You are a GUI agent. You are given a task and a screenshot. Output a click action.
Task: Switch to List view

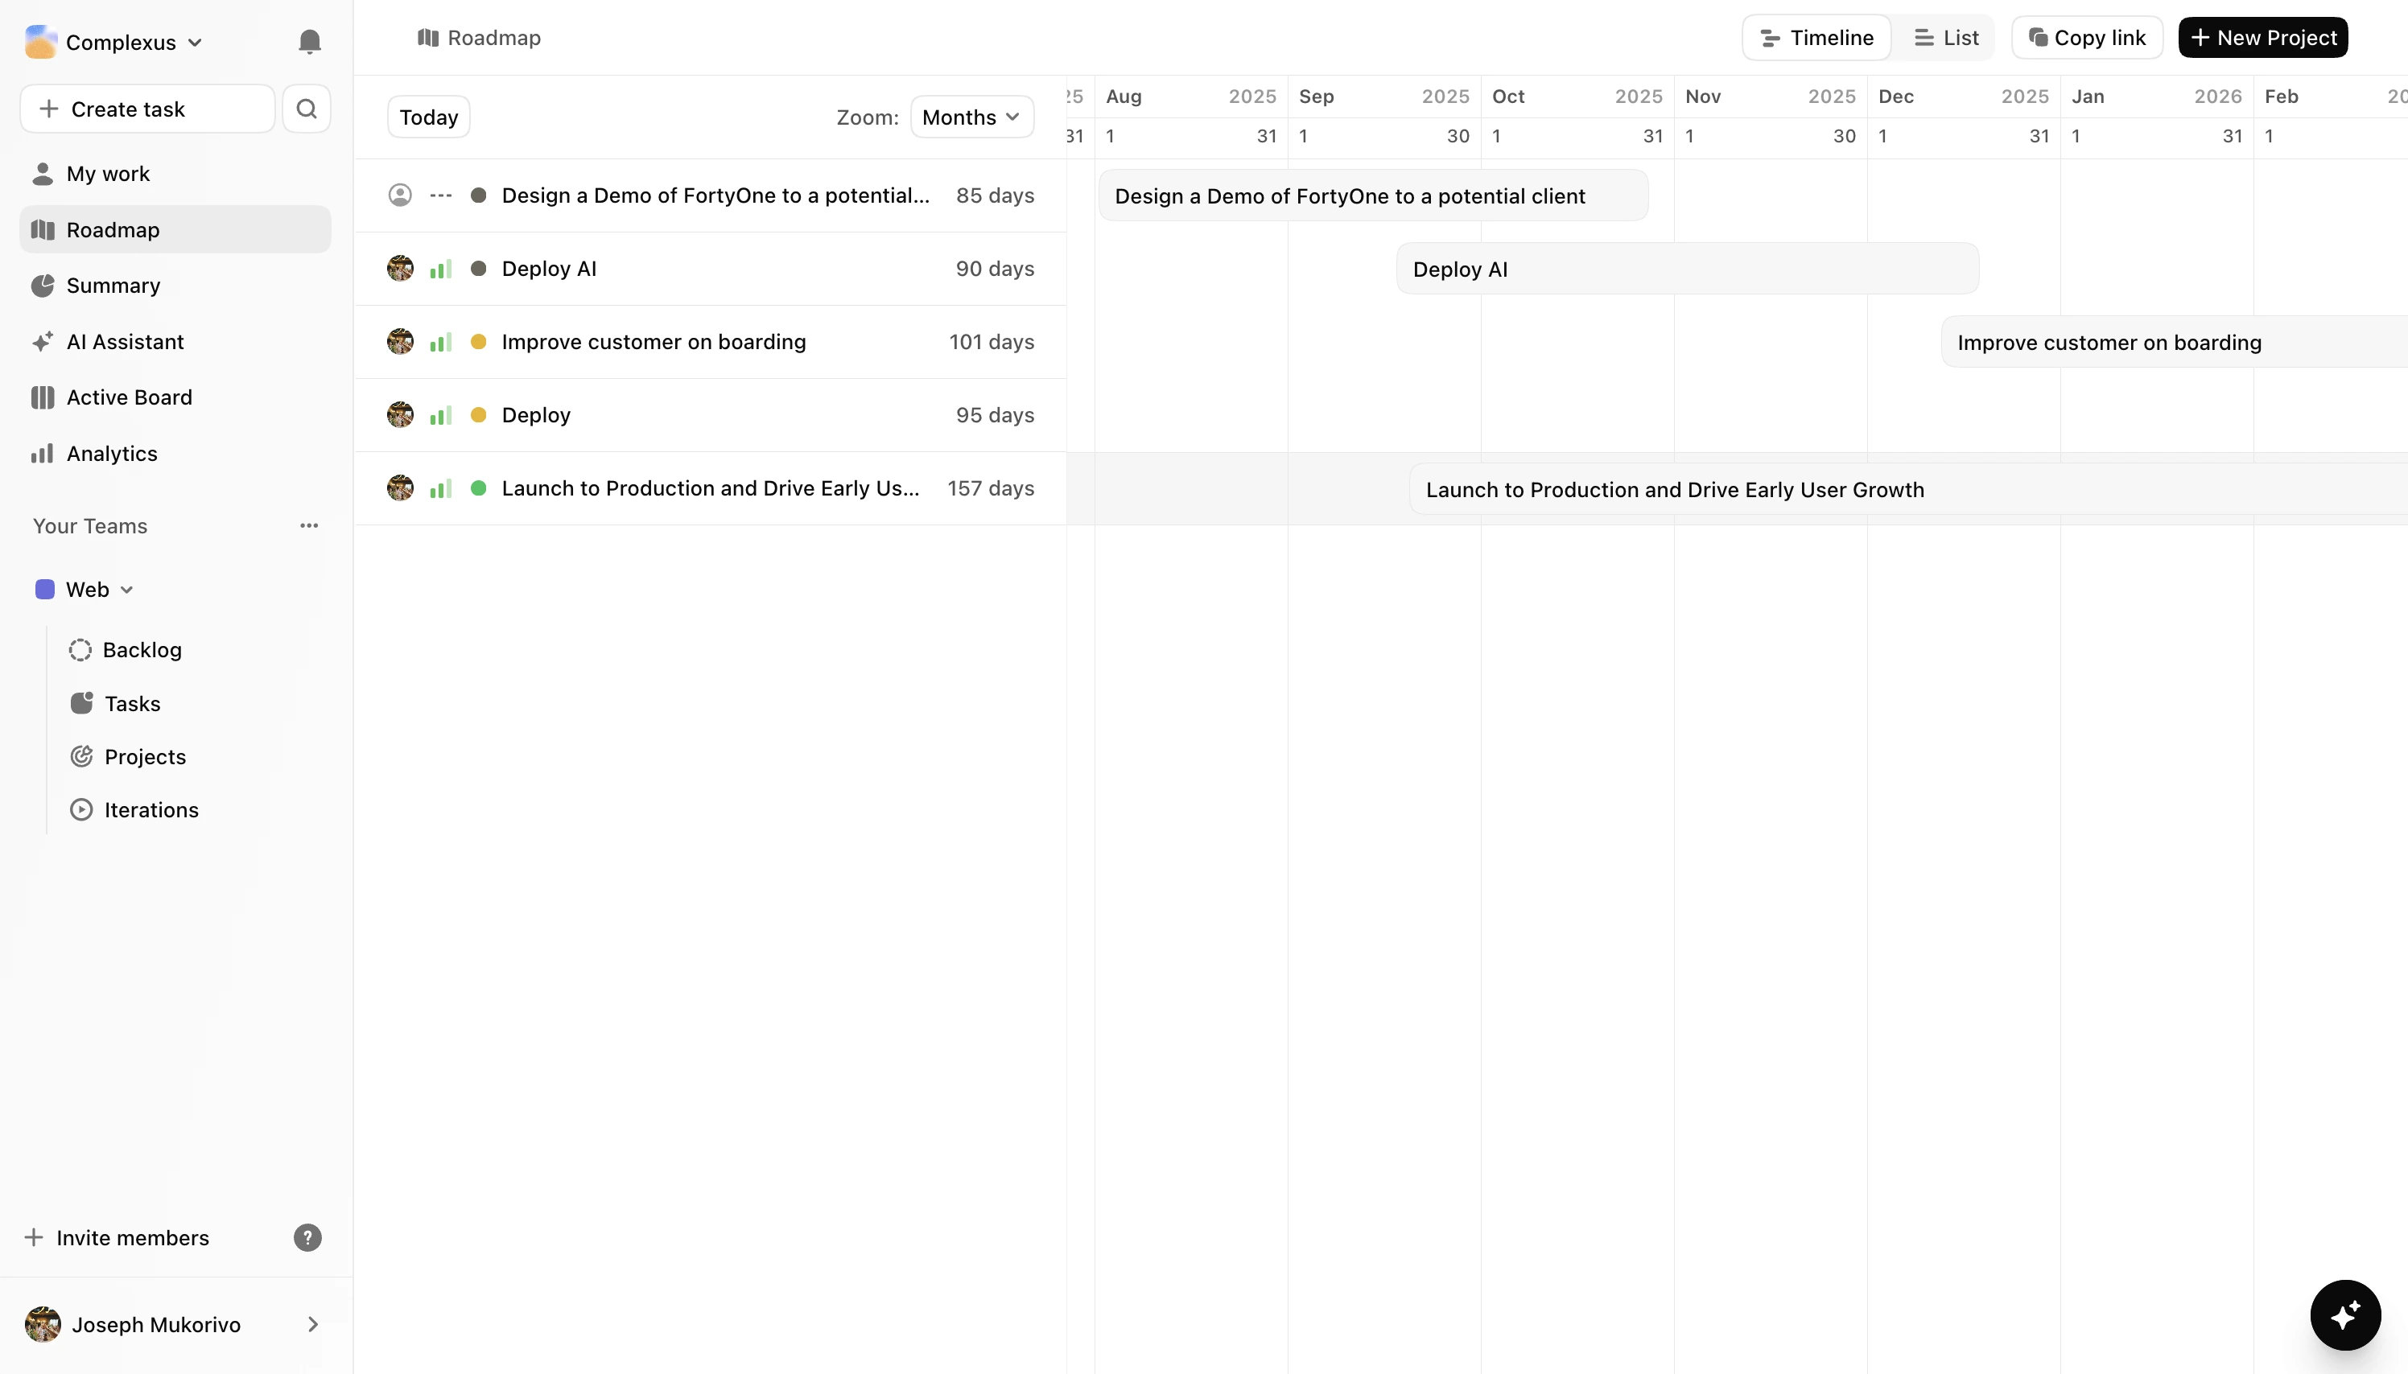point(1945,38)
